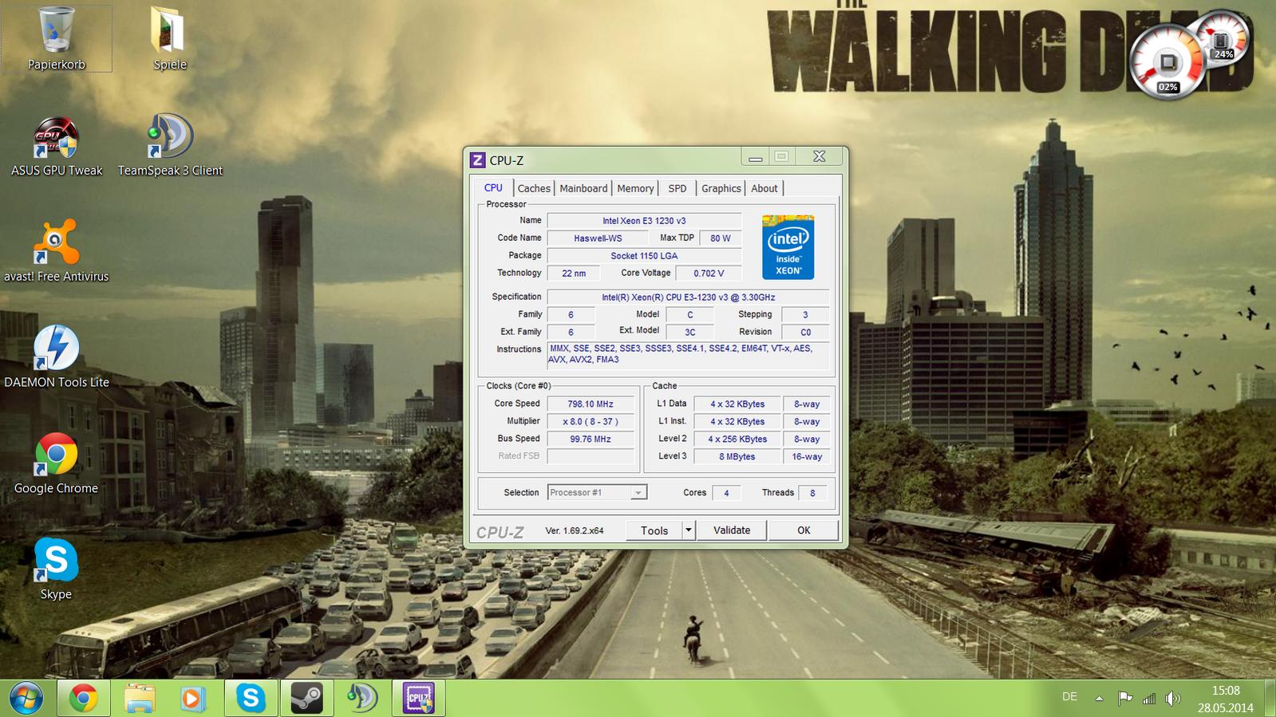The height and width of the screenshot is (717, 1276).
Task: Click the Specification field text
Action: (688, 297)
